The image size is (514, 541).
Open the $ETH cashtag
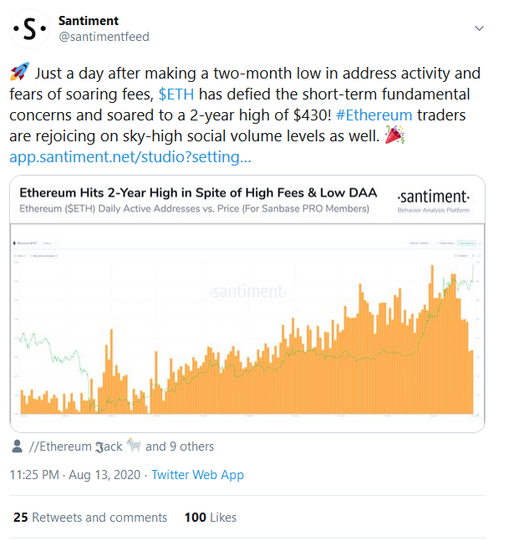pyautogui.click(x=176, y=94)
